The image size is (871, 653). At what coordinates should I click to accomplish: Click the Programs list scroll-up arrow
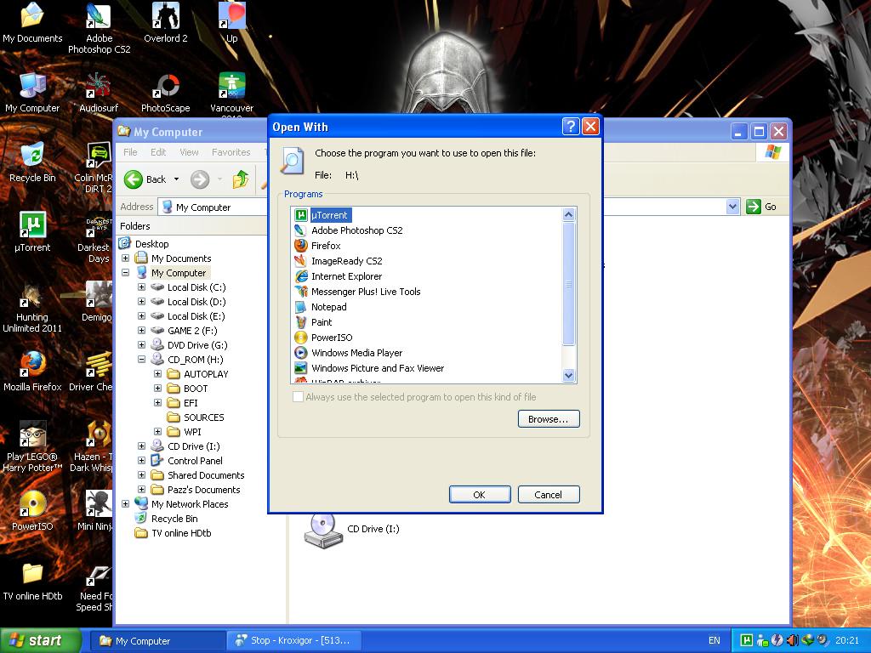click(x=568, y=214)
